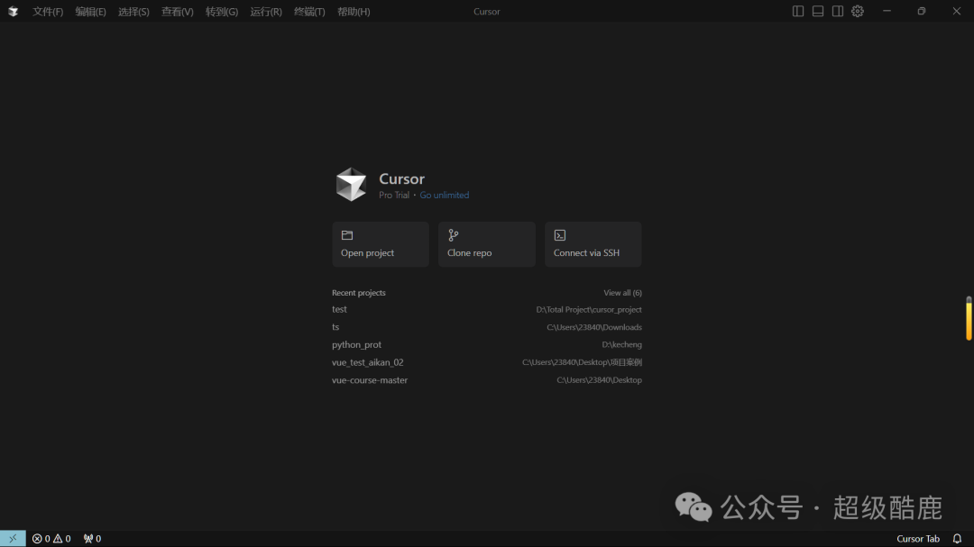This screenshot has width=974, height=547.
Task: Click the errors count icon in status bar
Action: point(37,539)
